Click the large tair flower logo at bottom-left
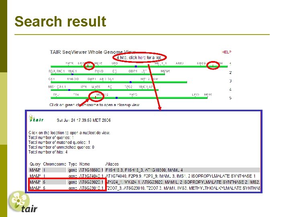Screen dimensions: 289x217 23,202
